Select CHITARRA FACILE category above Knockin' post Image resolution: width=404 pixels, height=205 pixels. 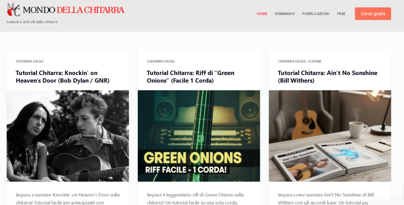pos(30,61)
